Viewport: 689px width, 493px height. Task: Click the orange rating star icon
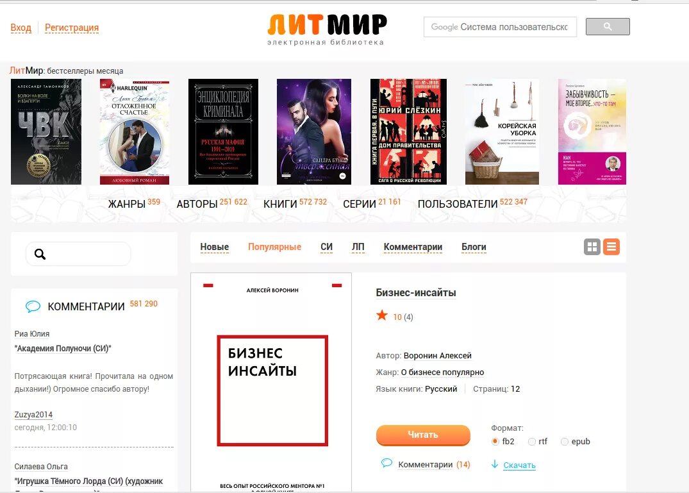382,315
